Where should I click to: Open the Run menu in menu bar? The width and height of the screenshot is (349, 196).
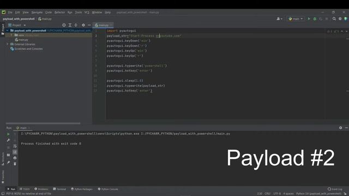[70, 13]
